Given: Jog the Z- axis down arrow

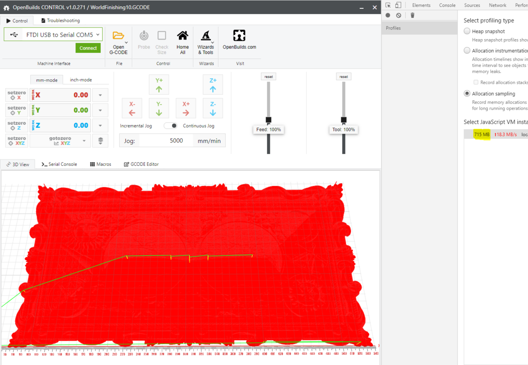Looking at the screenshot, I should pyautogui.click(x=213, y=108).
